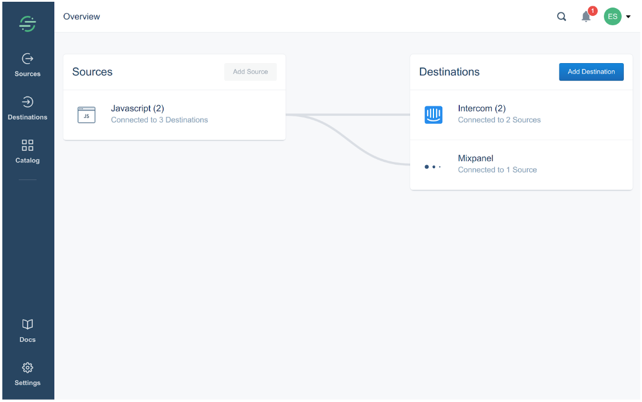Screen dimensions: 642x402
Task: Click the red notification badge
Action: (592, 11)
